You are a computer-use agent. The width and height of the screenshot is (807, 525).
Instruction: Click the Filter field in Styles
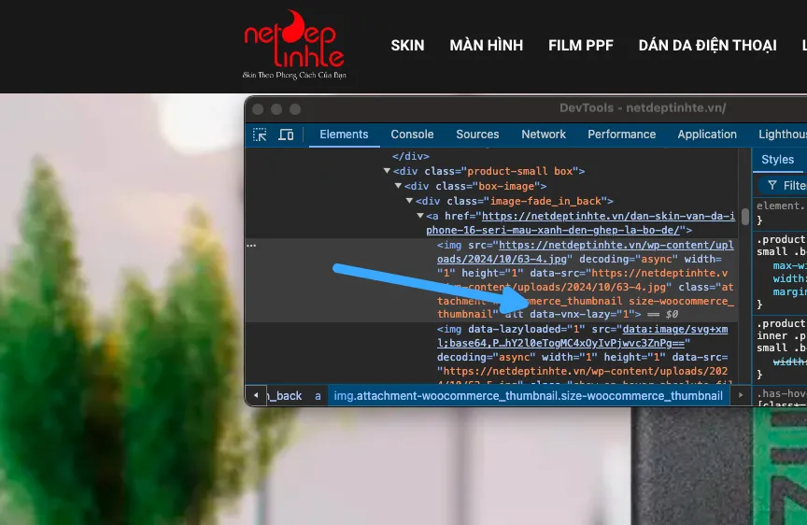(x=783, y=186)
